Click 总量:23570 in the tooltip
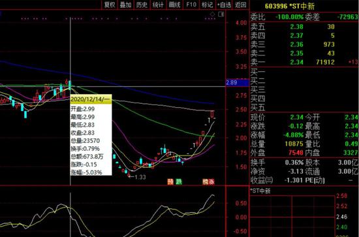 [85, 141]
